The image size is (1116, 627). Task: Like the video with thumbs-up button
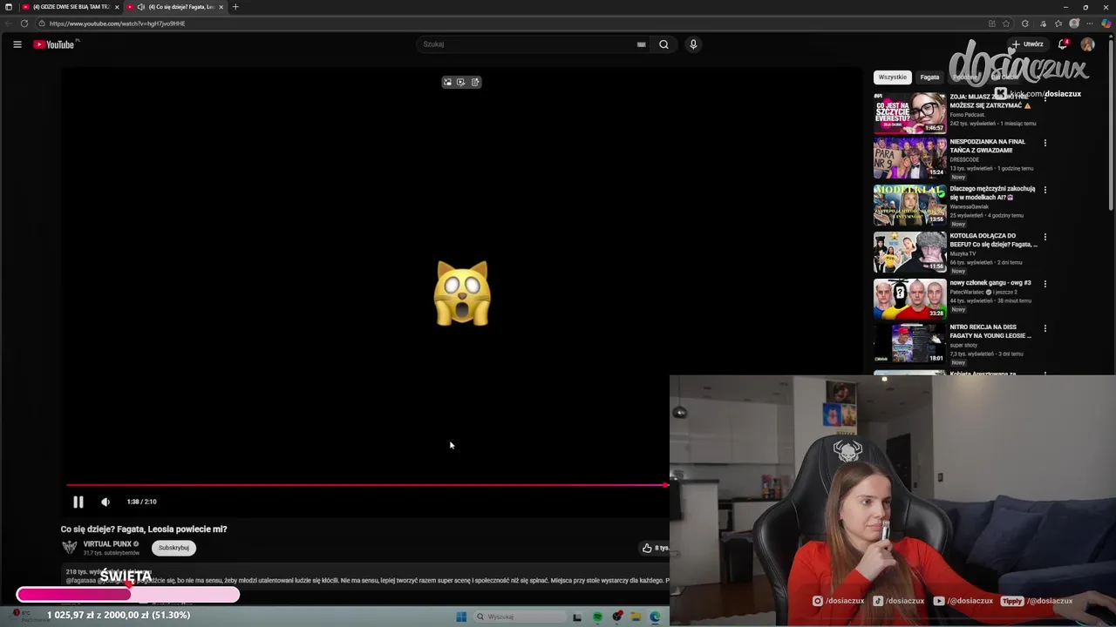coord(647,548)
